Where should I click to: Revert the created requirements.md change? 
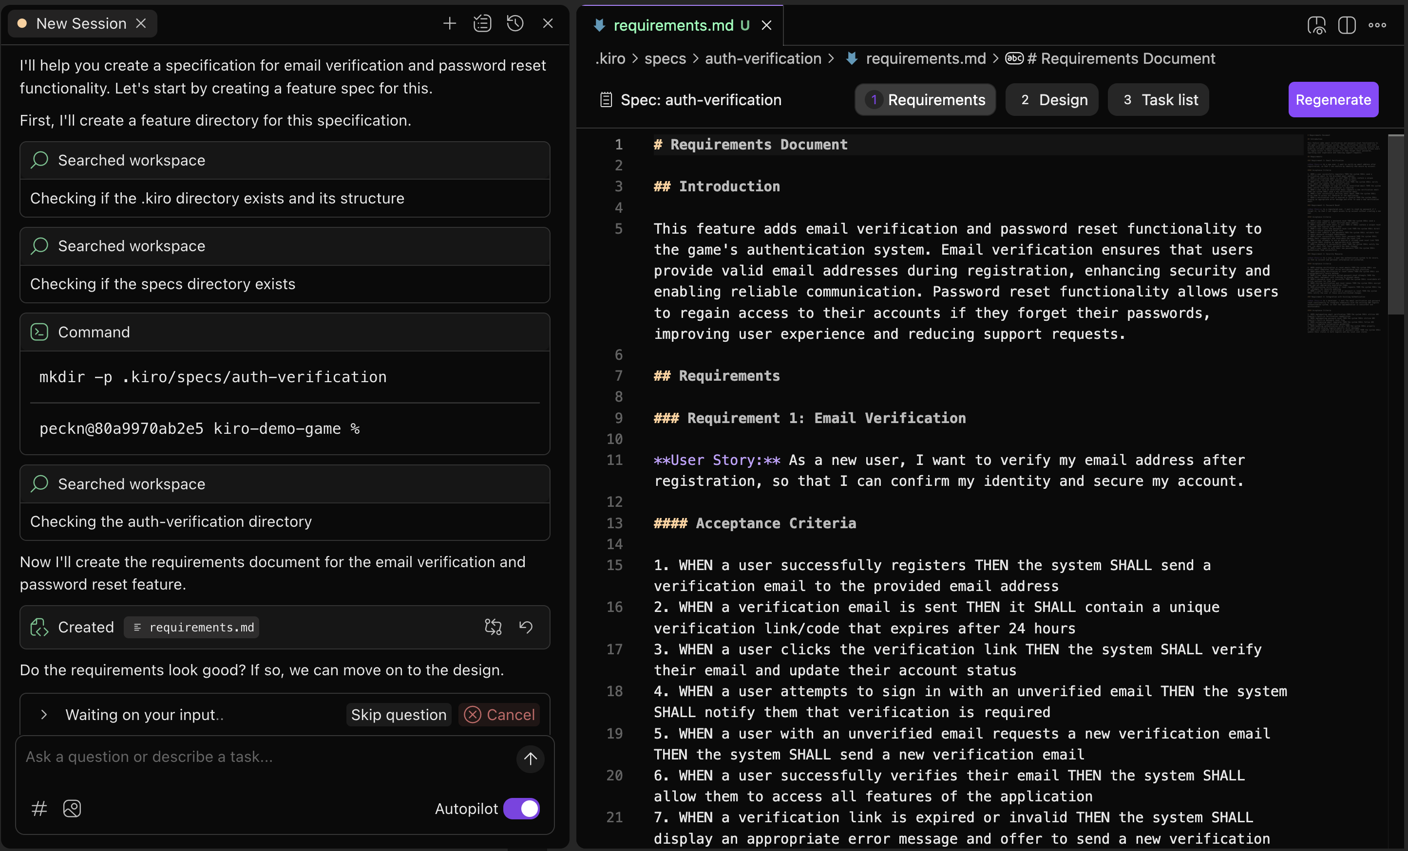point(526,627)
